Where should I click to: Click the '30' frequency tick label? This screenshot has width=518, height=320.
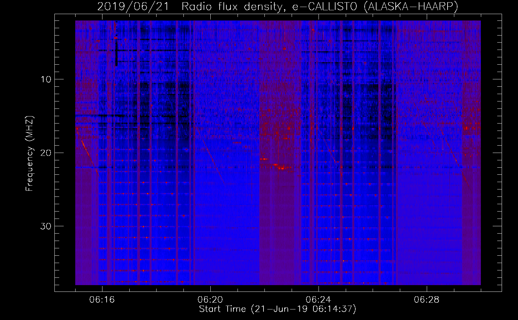point(46,226)
